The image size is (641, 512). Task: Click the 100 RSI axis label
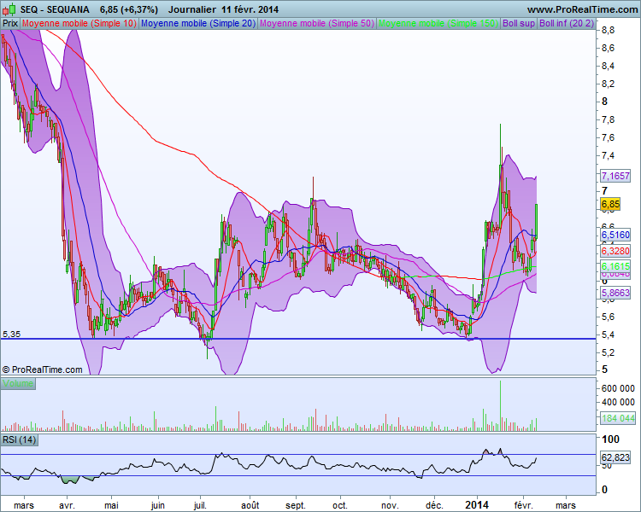click(x=611, y=439)
